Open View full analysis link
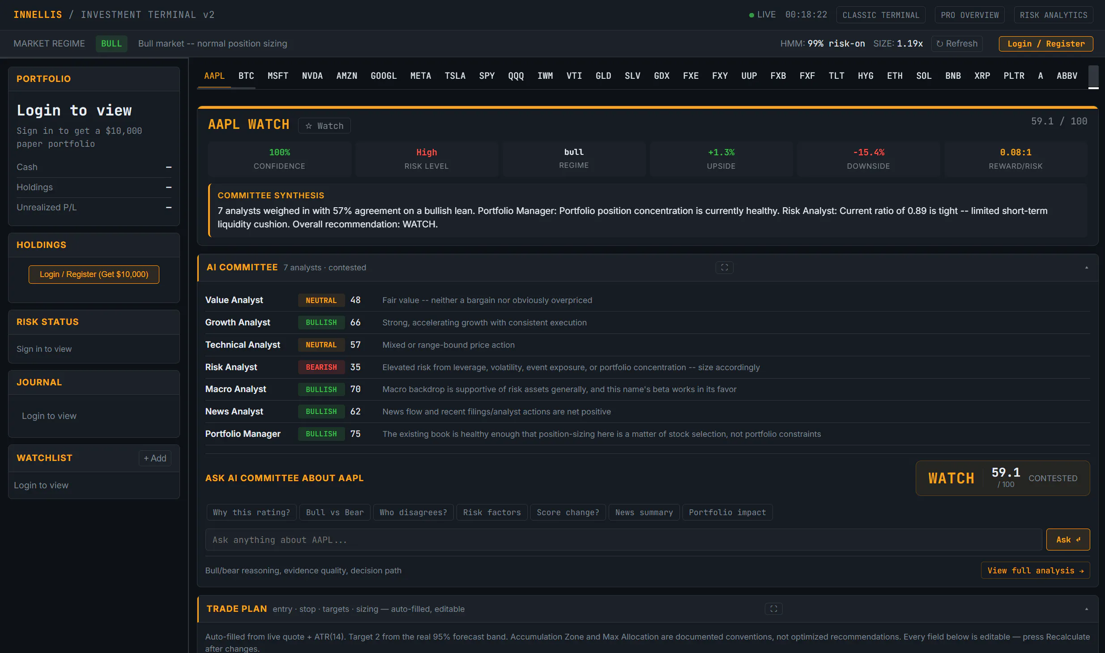This screenshot has height=653, width=1105. (1035, 571)
